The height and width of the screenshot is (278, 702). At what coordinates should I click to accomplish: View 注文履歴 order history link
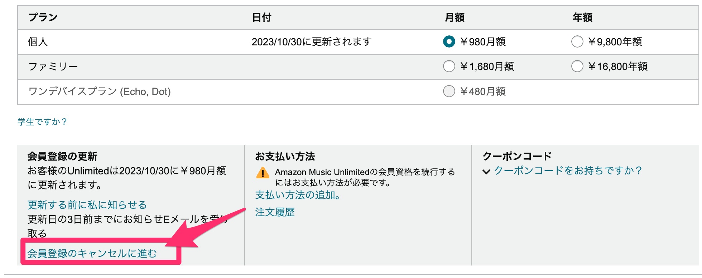coord(275,212)
